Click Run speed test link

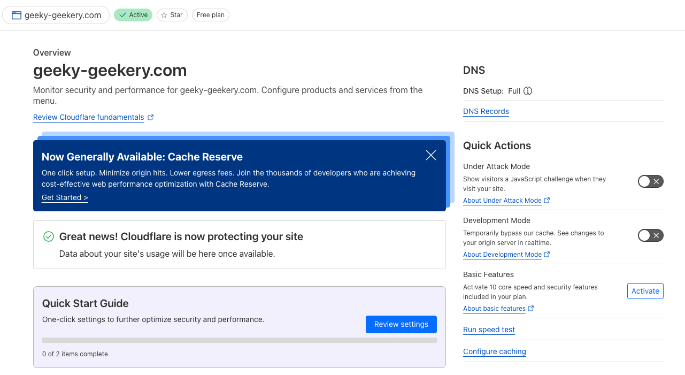click(x=489, y=330)
